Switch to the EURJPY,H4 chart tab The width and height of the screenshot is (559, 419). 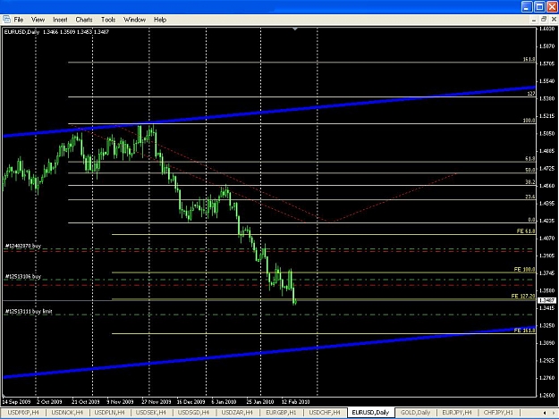457,413
